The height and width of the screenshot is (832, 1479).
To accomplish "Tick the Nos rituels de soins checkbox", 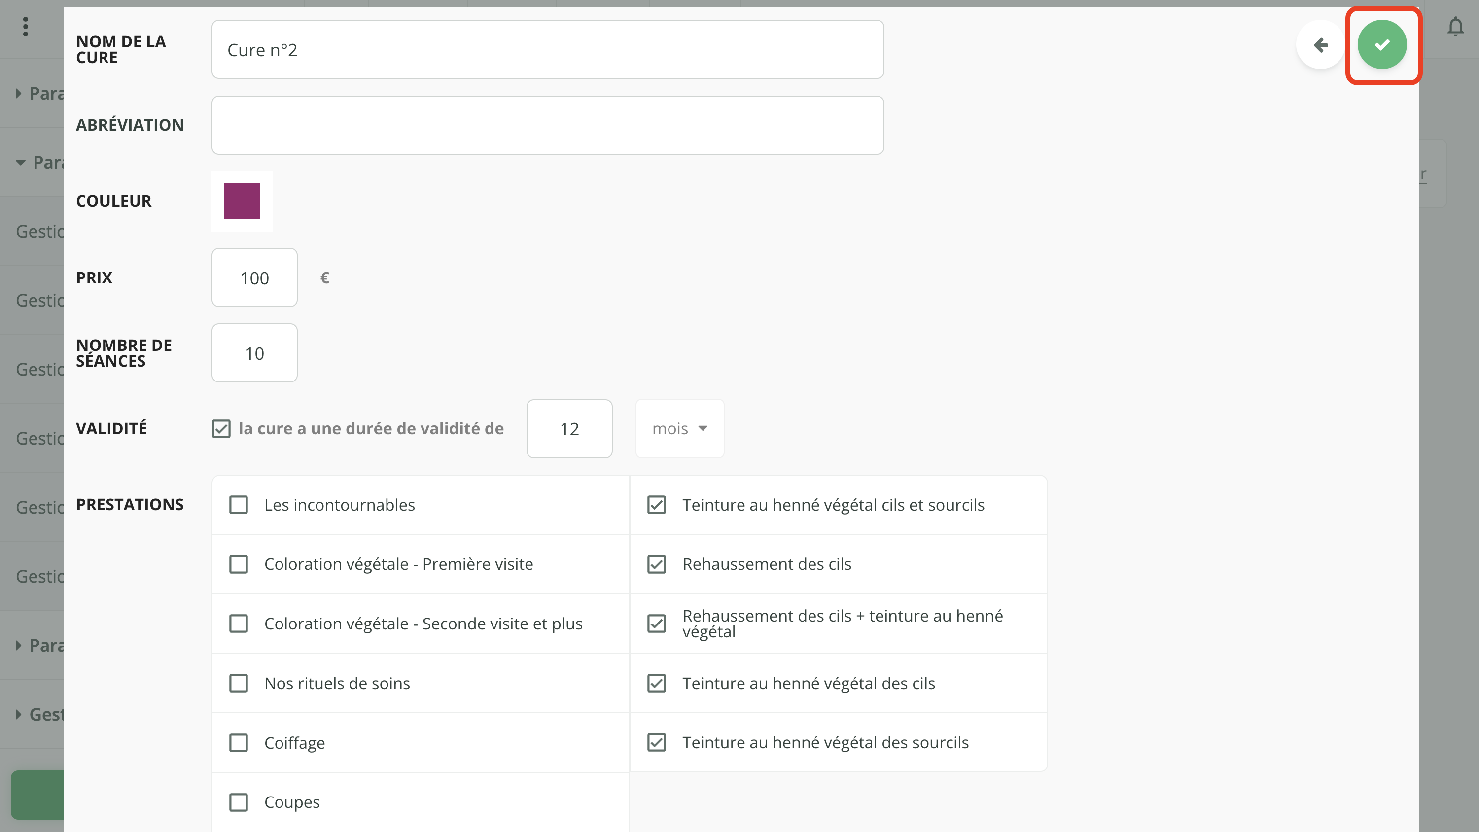I will pyautogui.click(x=238, y=683).
